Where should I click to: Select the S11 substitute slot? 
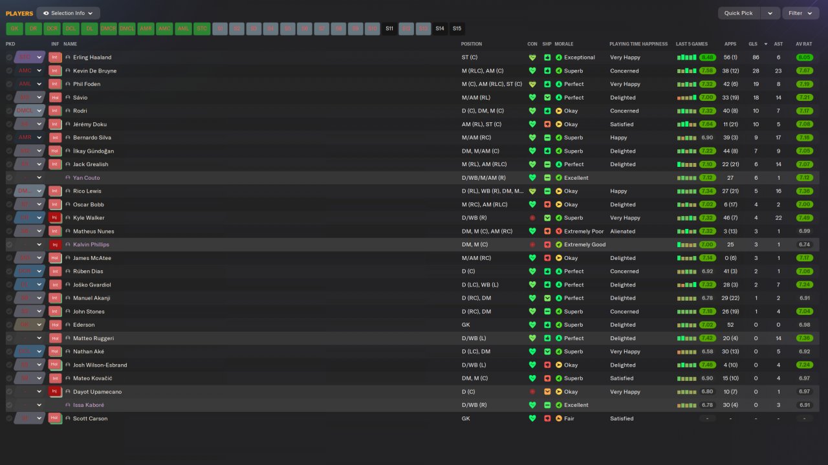click(389, 28)
